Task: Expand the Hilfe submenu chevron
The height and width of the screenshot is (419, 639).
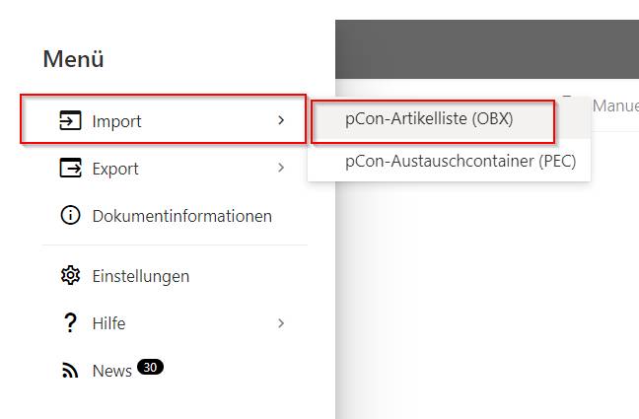Action: (x=281, y=323)
